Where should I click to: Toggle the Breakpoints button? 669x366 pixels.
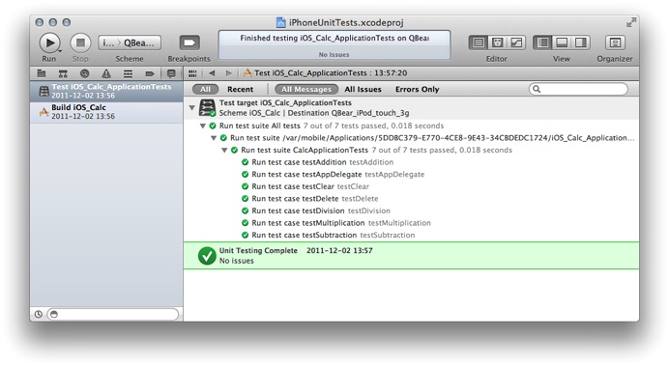click(189, 42)
